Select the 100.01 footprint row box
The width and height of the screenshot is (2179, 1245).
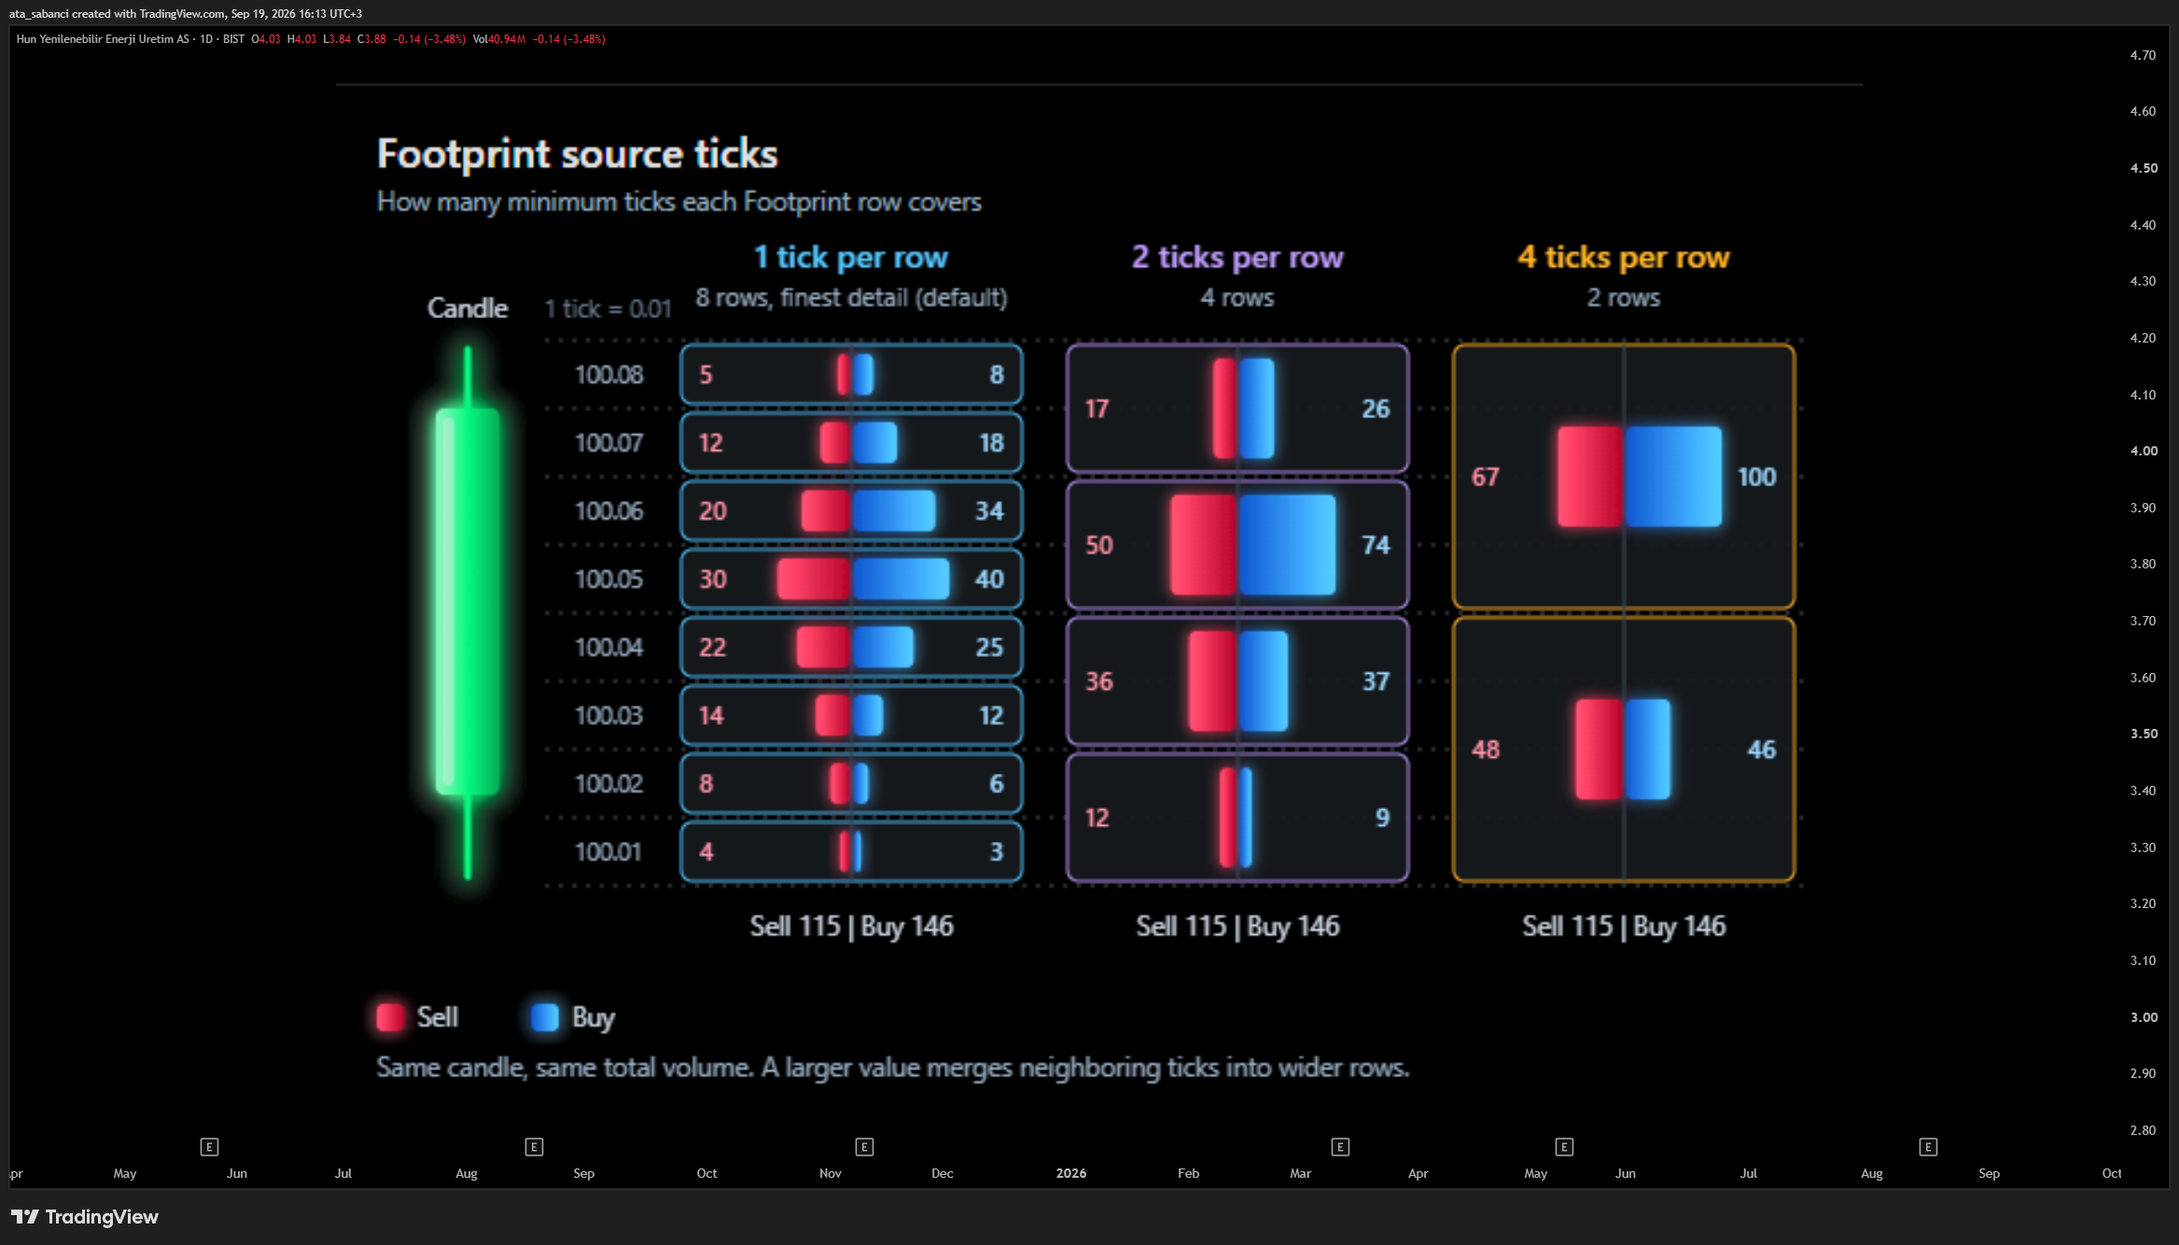click(851, 851)
